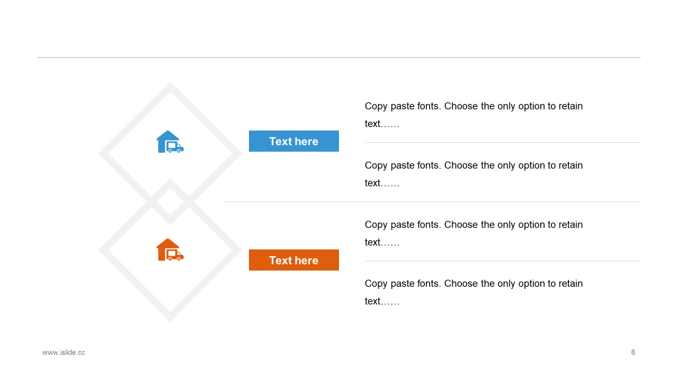Screen dimensions: 678x381
Task: Select the blue Text here label
Action: 294,141
